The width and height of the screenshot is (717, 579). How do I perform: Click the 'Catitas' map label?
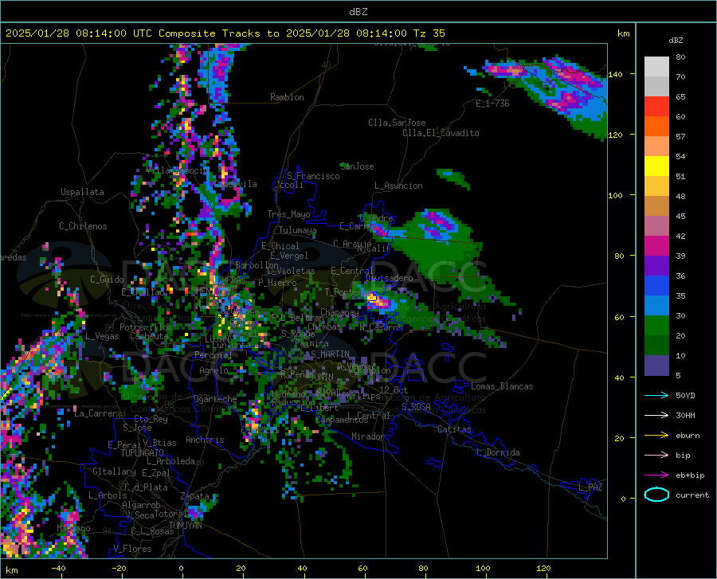tap(454, 429)
